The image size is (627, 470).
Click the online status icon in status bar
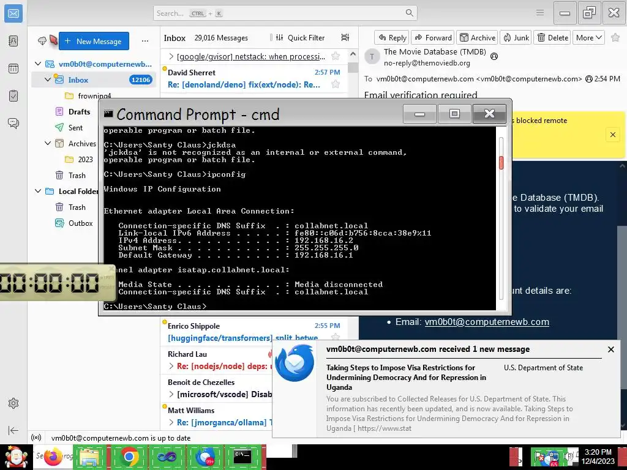click(36, 438)
